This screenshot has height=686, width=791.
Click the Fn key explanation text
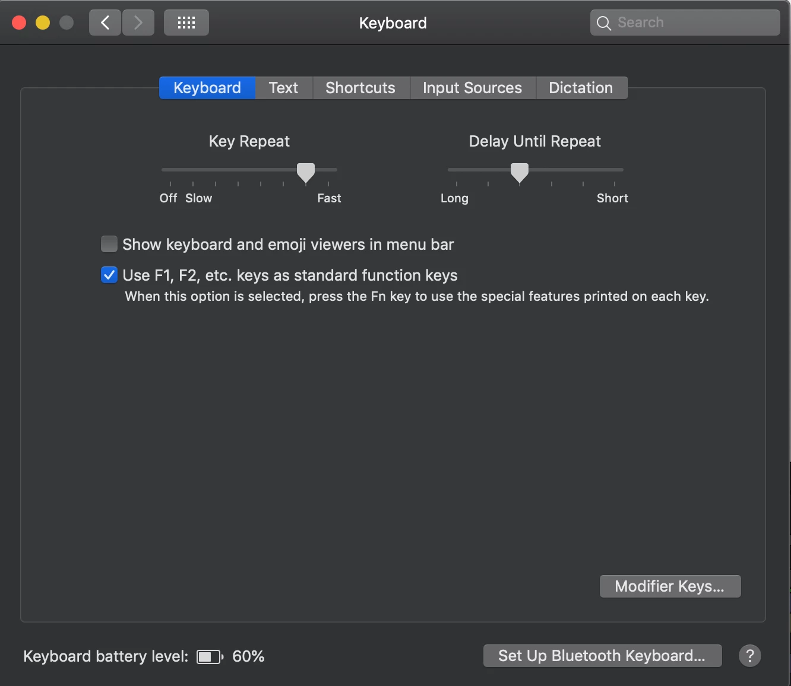coord(417,296)
